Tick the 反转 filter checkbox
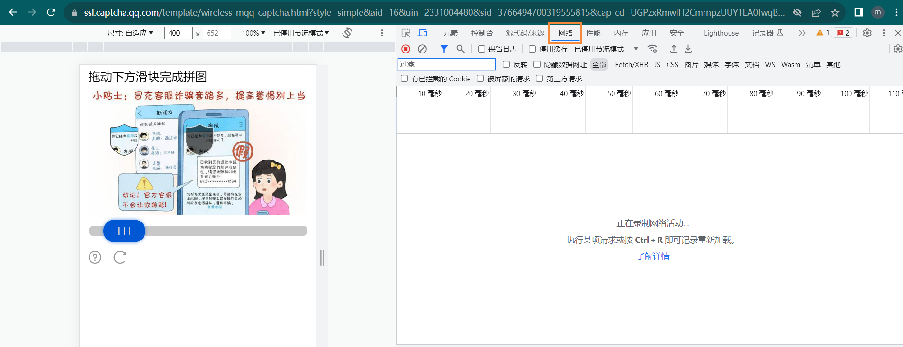903x347 pixels. pyautogui.click(x=506, y=64)
